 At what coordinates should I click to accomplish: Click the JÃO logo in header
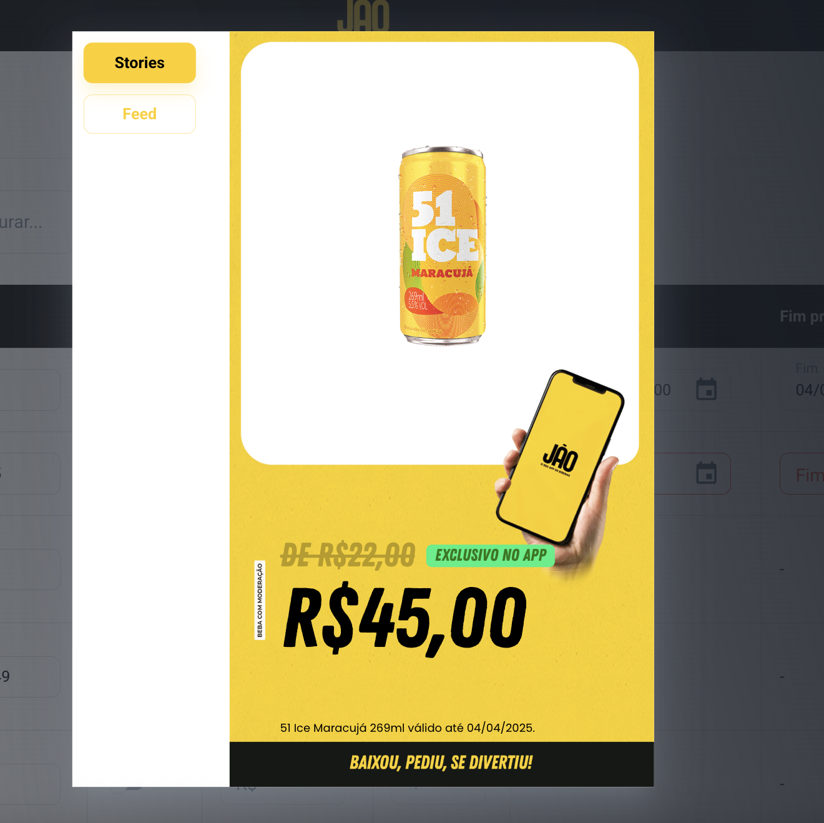click(363, 16)
